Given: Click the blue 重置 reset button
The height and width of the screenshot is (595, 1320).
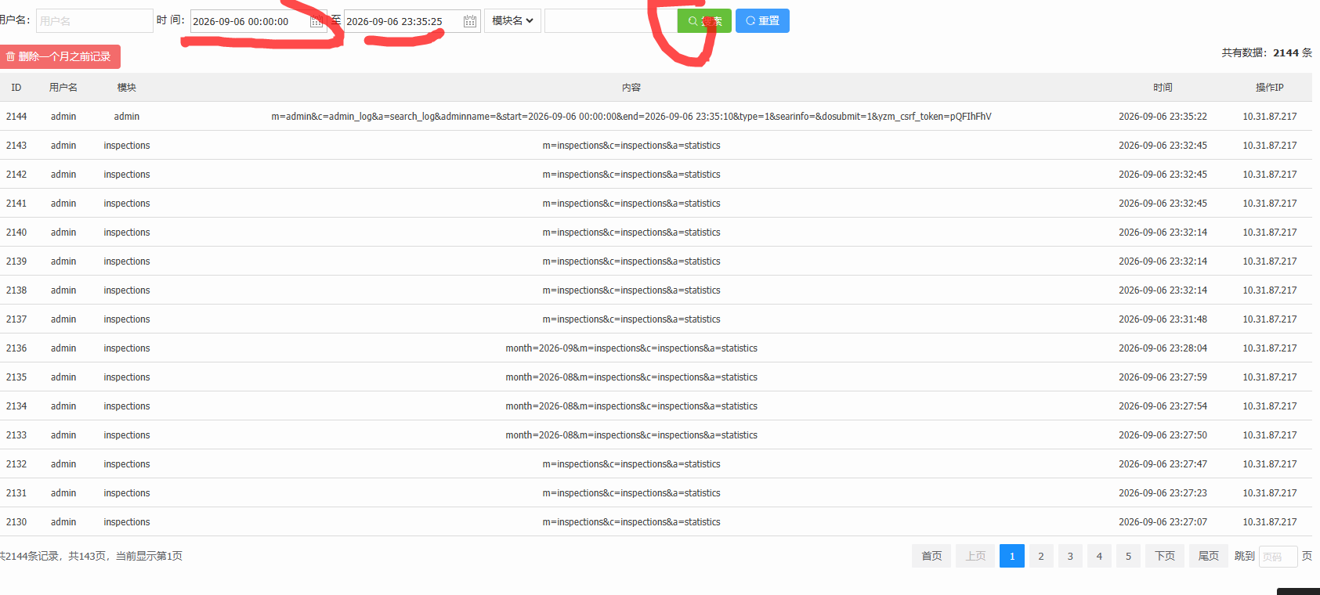Looking at the screenshot, I should point(762,21).
